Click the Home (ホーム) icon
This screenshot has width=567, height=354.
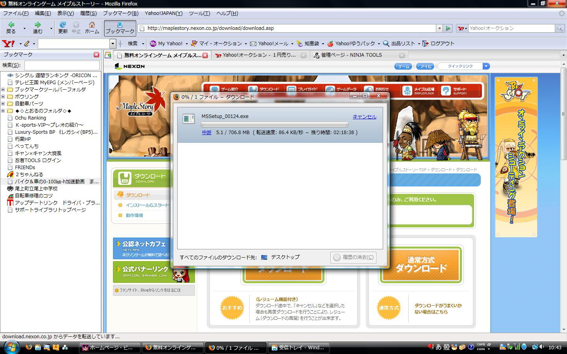point(92,28)
